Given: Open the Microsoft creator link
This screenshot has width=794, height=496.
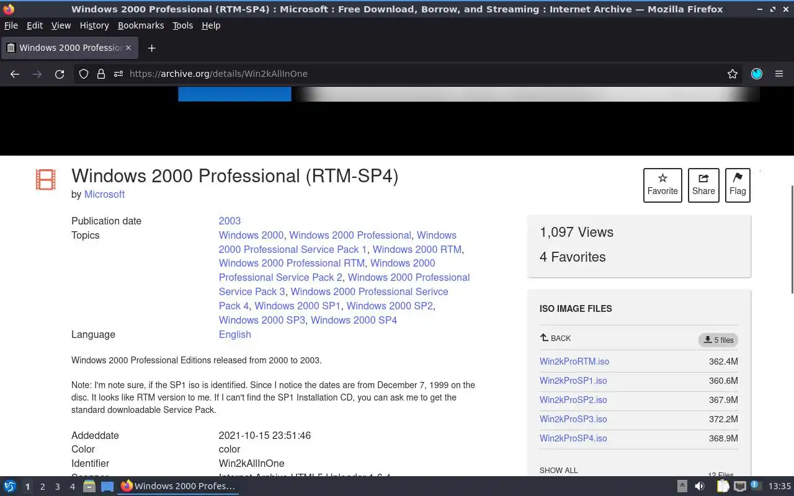Looking at the screenshot, I should tap(104, 194).
